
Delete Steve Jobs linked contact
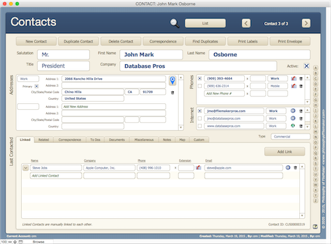pyautogui.click(x=295, y=168)
